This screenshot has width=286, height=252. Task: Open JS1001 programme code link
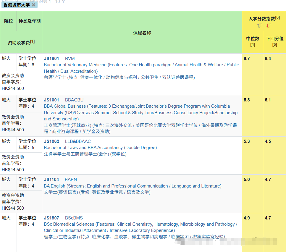coord(51,100)
